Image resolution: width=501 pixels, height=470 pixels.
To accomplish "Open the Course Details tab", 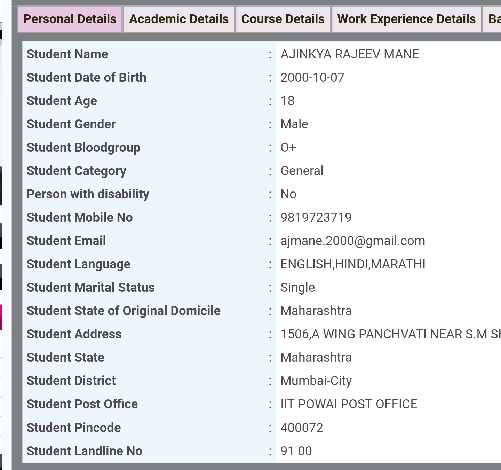I will tap(283, 19).
